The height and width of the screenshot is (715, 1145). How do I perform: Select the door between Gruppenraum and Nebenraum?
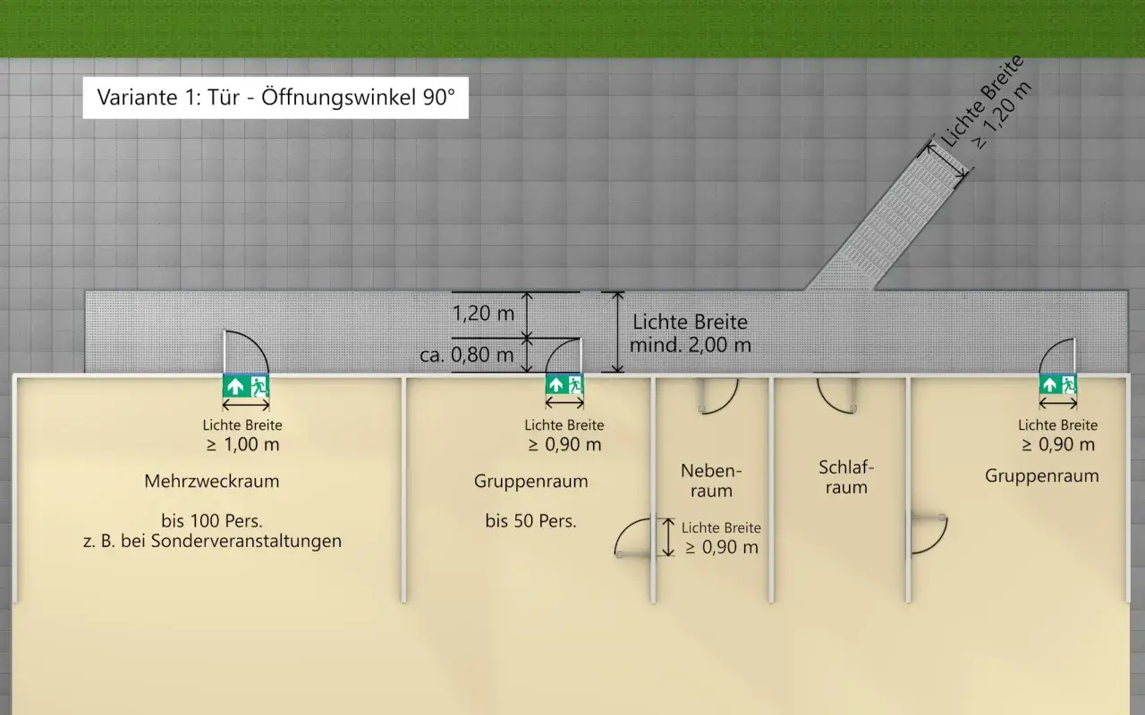coord(635,536)
